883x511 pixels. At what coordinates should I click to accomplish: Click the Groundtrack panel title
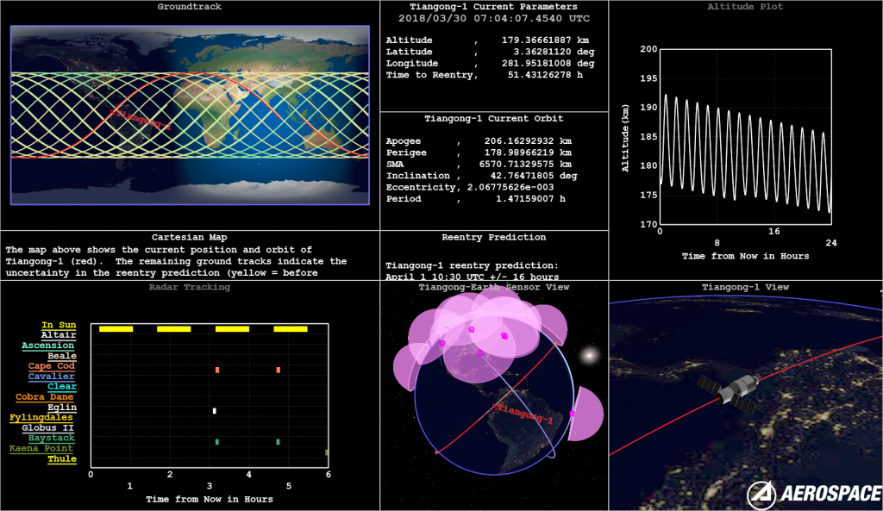click(189, 7)
